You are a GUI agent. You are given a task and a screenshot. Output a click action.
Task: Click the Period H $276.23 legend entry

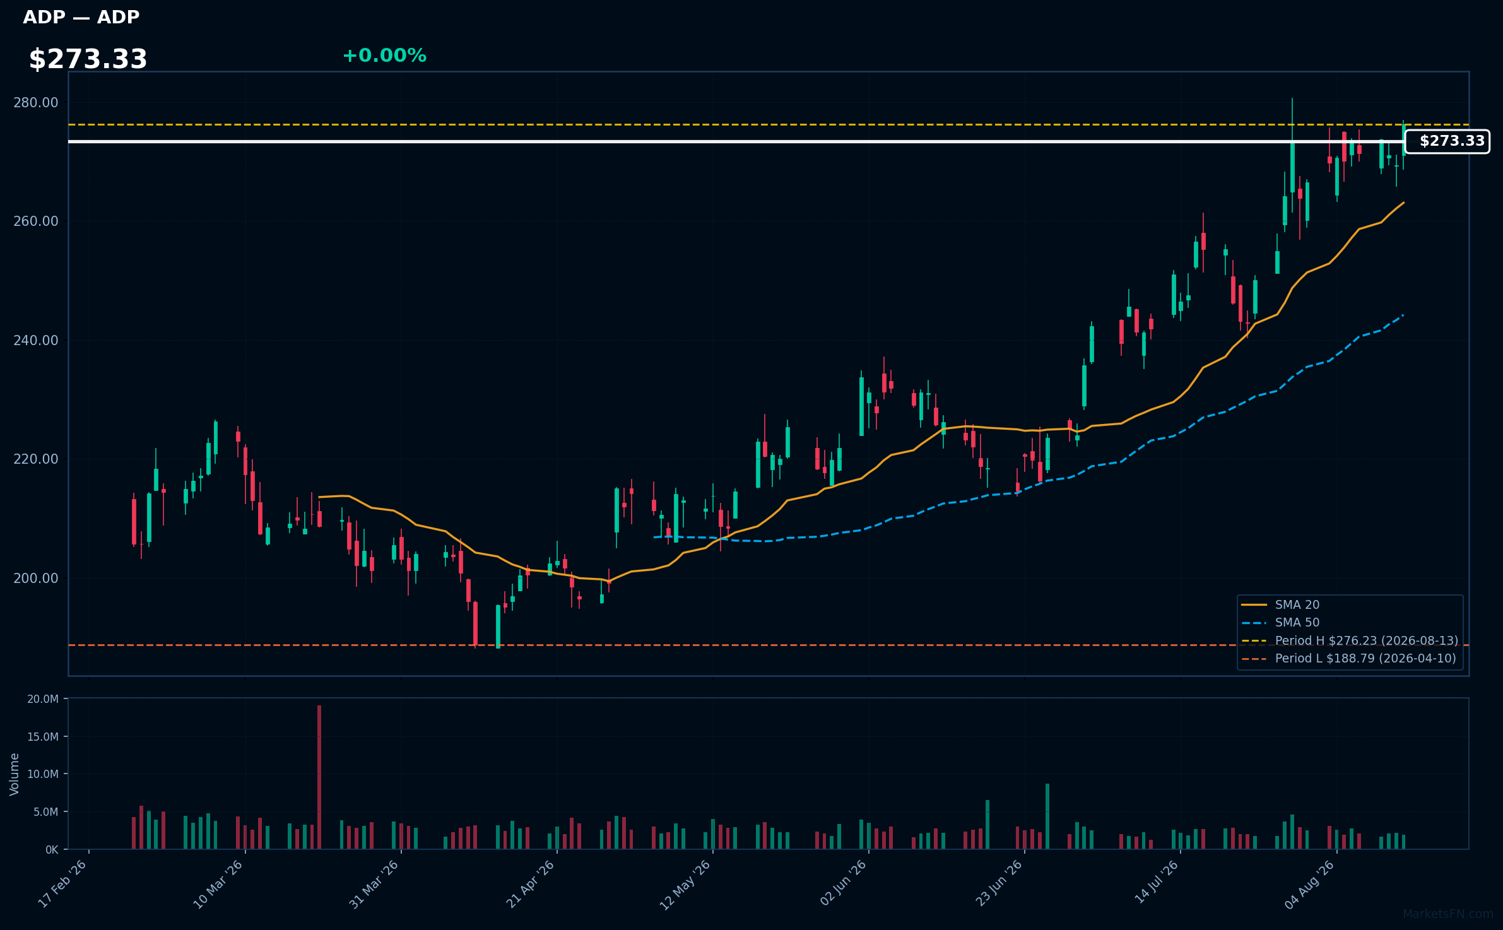1350,640
